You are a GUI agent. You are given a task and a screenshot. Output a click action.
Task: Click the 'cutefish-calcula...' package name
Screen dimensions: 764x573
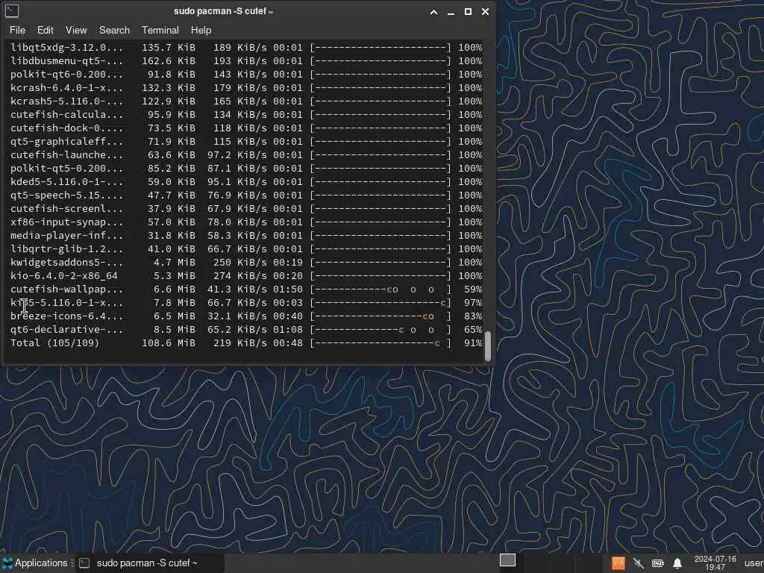point(66,114)
